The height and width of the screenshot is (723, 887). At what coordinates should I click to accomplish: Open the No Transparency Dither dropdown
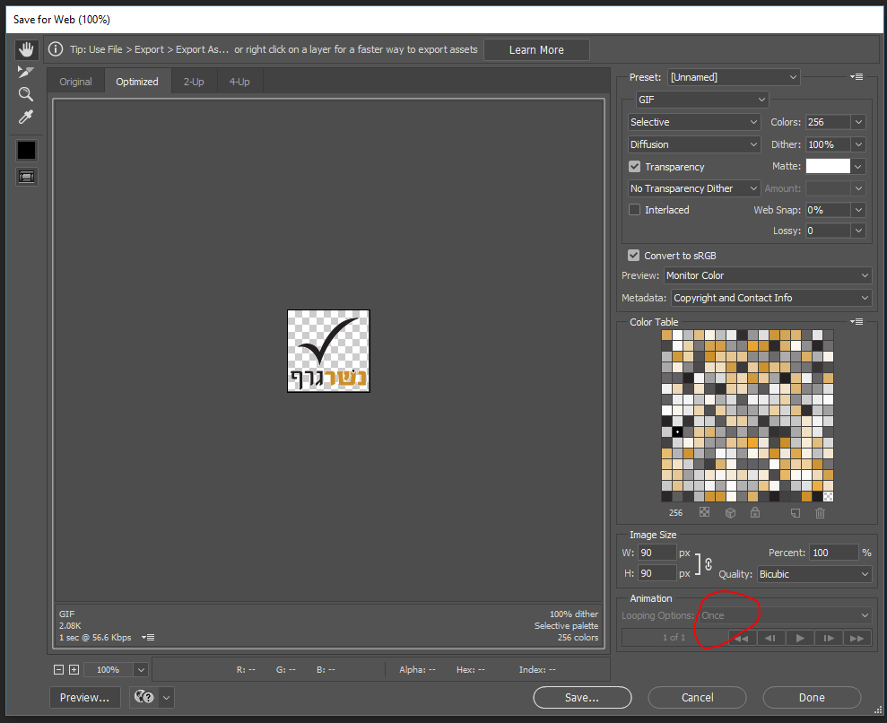click(693, 188)
